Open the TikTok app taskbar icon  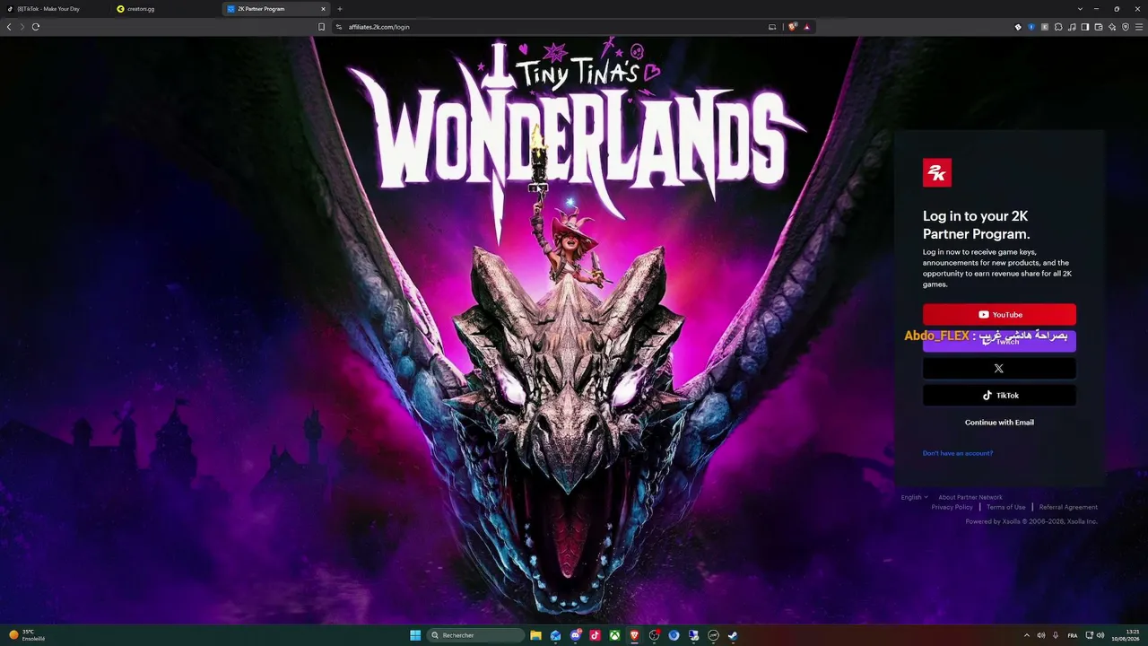tap(595, 635)
